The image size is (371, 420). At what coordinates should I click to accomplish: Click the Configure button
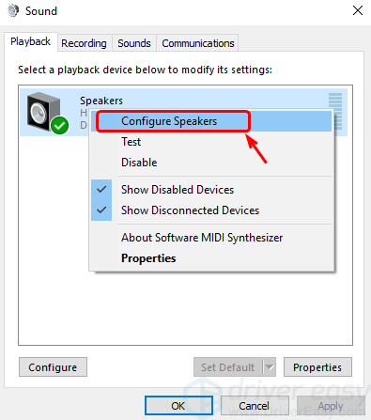[53, 367]
